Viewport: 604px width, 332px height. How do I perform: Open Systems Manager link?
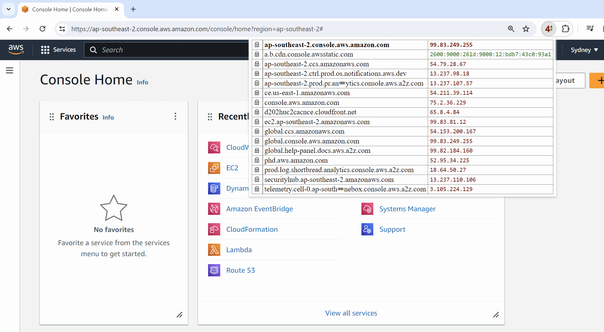408,209
